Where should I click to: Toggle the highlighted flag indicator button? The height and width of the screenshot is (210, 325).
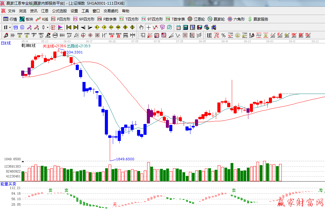pos(60,27)
